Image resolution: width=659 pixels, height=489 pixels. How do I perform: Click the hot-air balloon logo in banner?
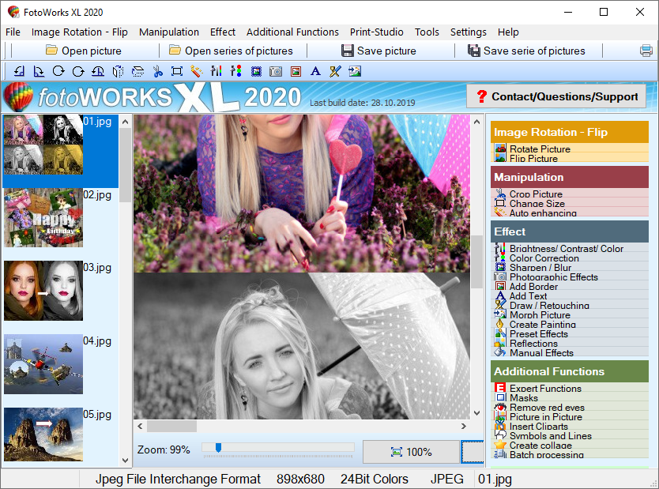[x=18, y=96]
